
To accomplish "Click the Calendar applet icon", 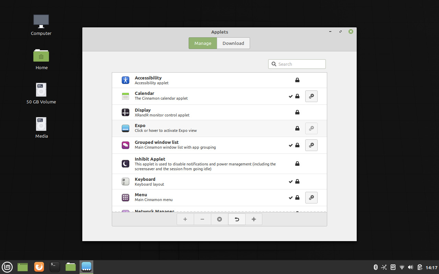I will pyautogui.click(x=126, y=96).
